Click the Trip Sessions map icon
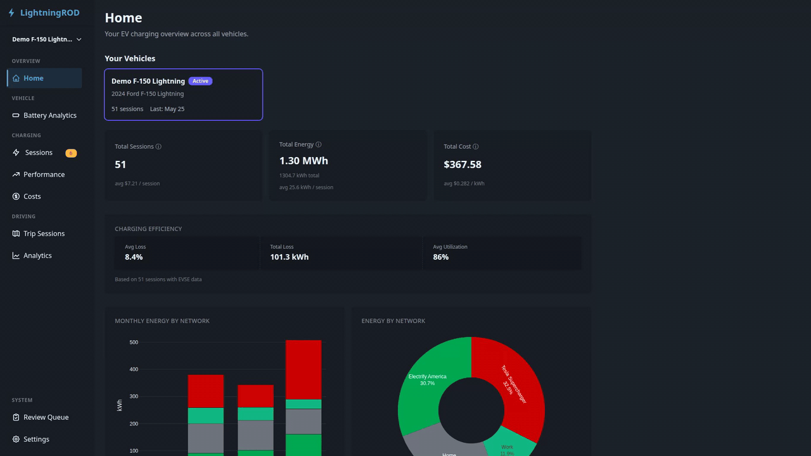Viewport: 811px width, 456px height. pyautogui.click(x=16, y=234)
